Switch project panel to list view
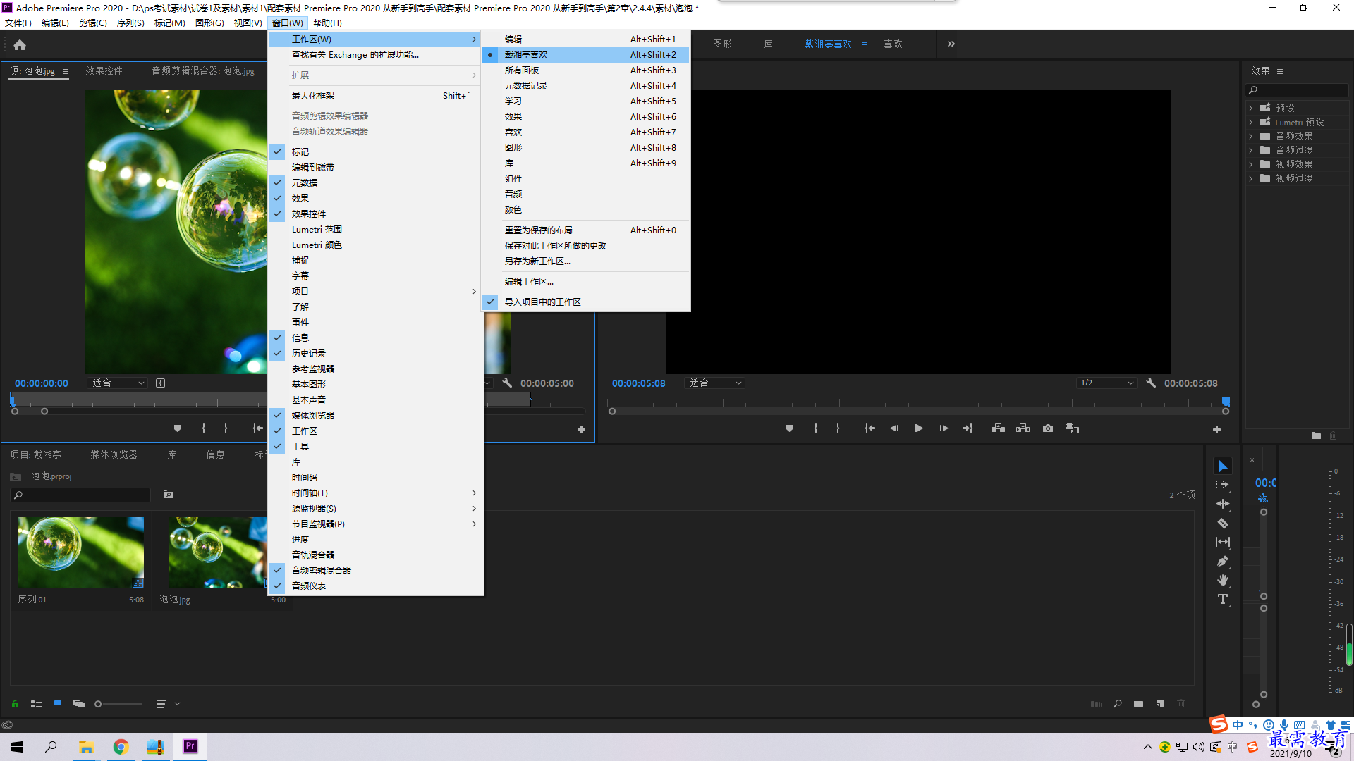This screenshot has height=761, width=1354. pyautogui.click(x=37, y=704)
